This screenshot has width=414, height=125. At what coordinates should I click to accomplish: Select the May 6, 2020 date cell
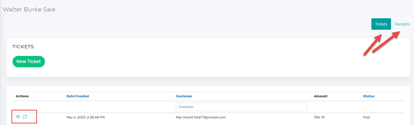pyautogui.click(x=86, y=117)
